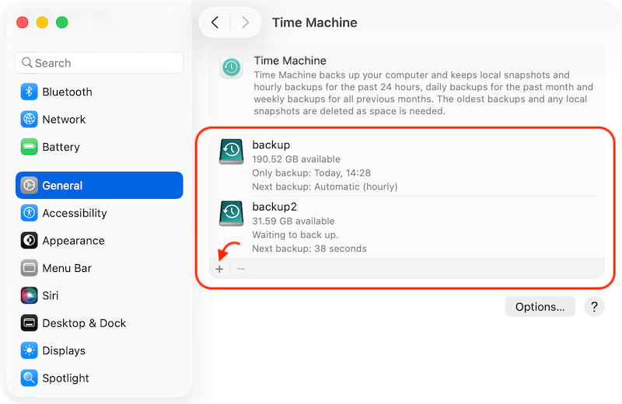This screenshot has height=404, width=622.
Task: Click 'Only backup: Today, 14:28' line
Action: [312, 172]
